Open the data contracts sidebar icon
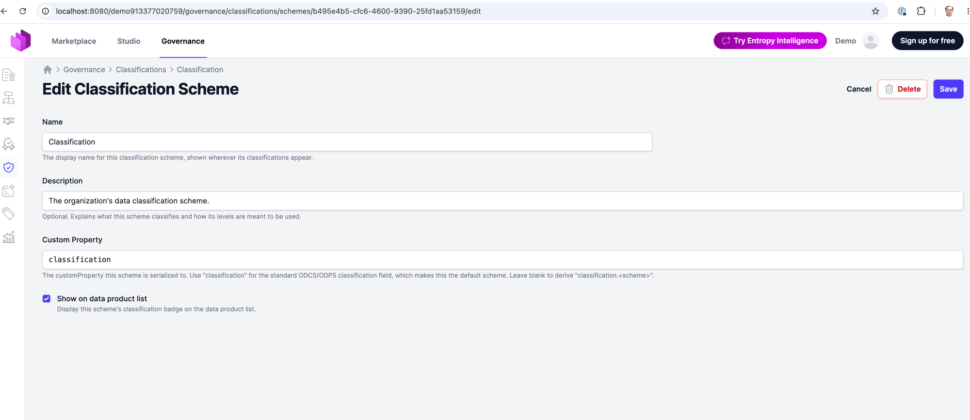Screen dimensions: 970x420 pyautogui.click(x=9, y=75)
